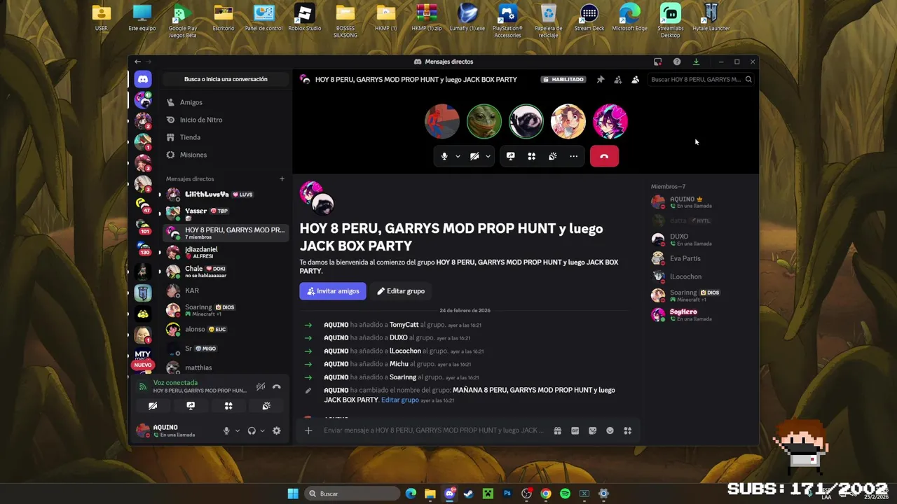The image size is (897, 504).
Task: Open Inicio de Nitro page
Action: pyautogui.click(x=226, y=120)
